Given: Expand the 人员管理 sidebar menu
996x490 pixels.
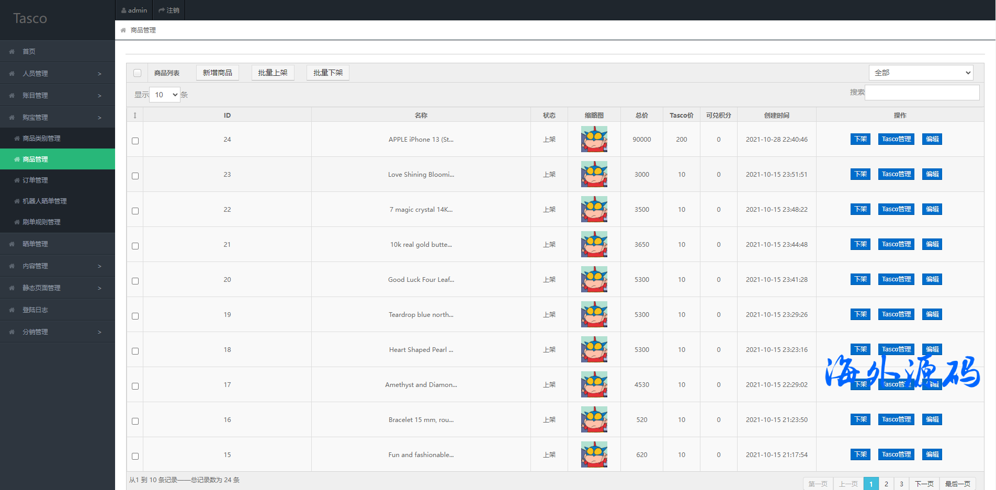Looking at the screenshot, I should [58, 74].
